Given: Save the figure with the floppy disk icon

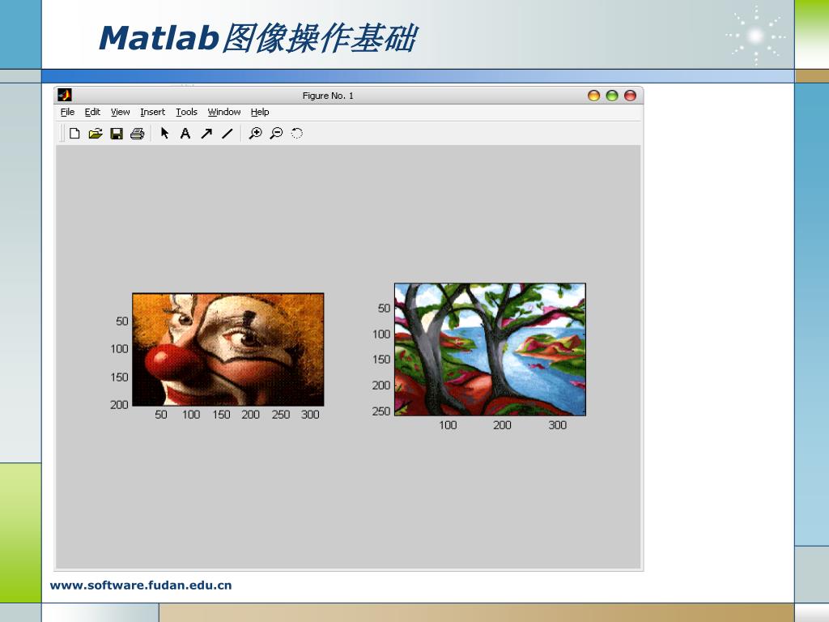Looking at the screenshot, I should click(x=117, y=134).
